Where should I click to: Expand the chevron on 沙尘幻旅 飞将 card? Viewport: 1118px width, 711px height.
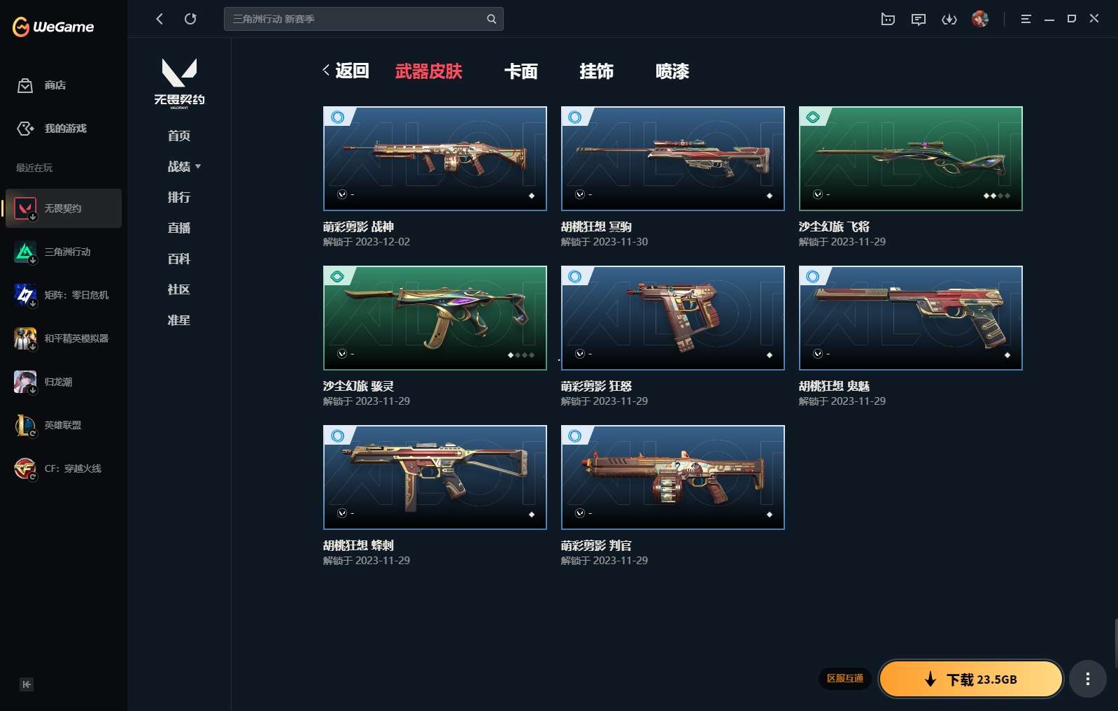click(818, 194)
